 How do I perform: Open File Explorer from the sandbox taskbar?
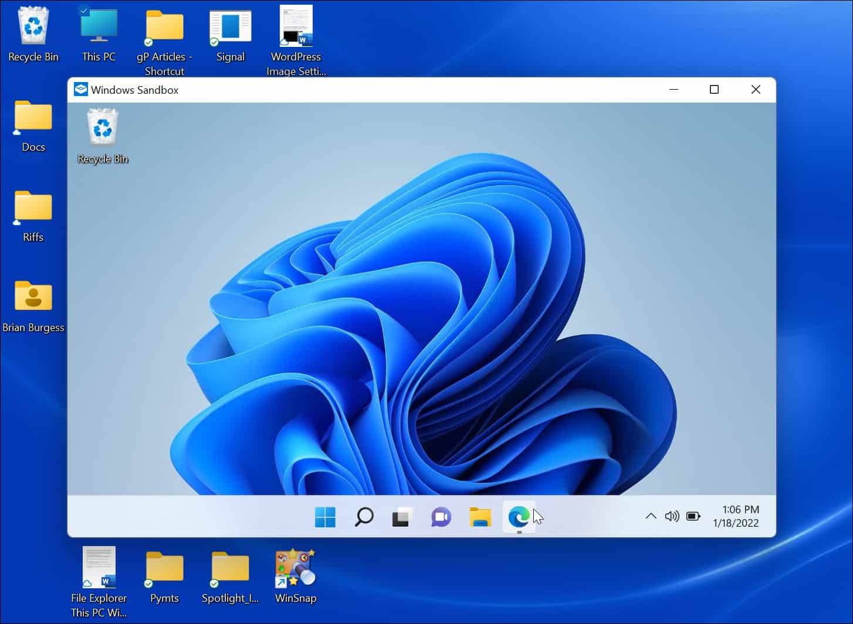pos(480,517)
